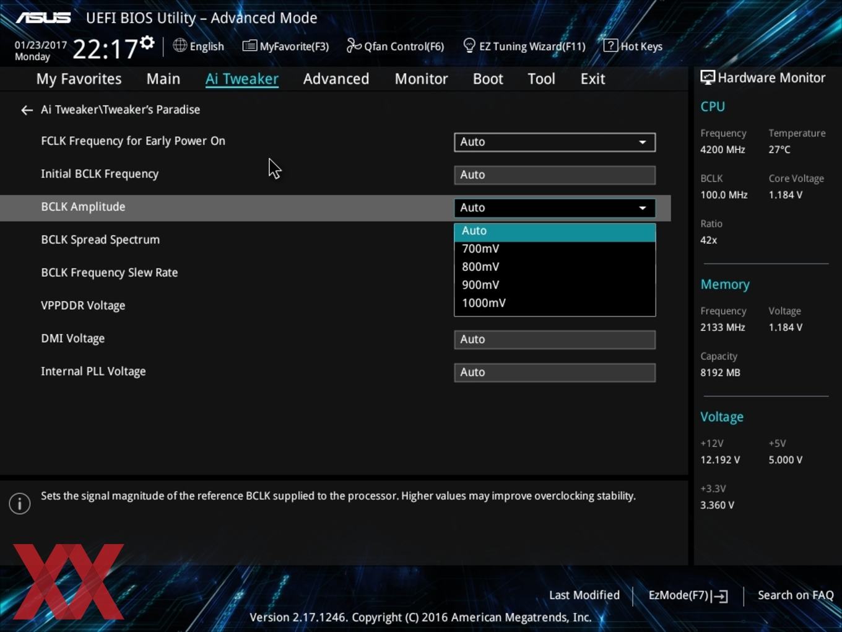Click the BCLK 100.0 MHz value
The width and height of the screenshot is (842, 632).
tap(724, 195)
